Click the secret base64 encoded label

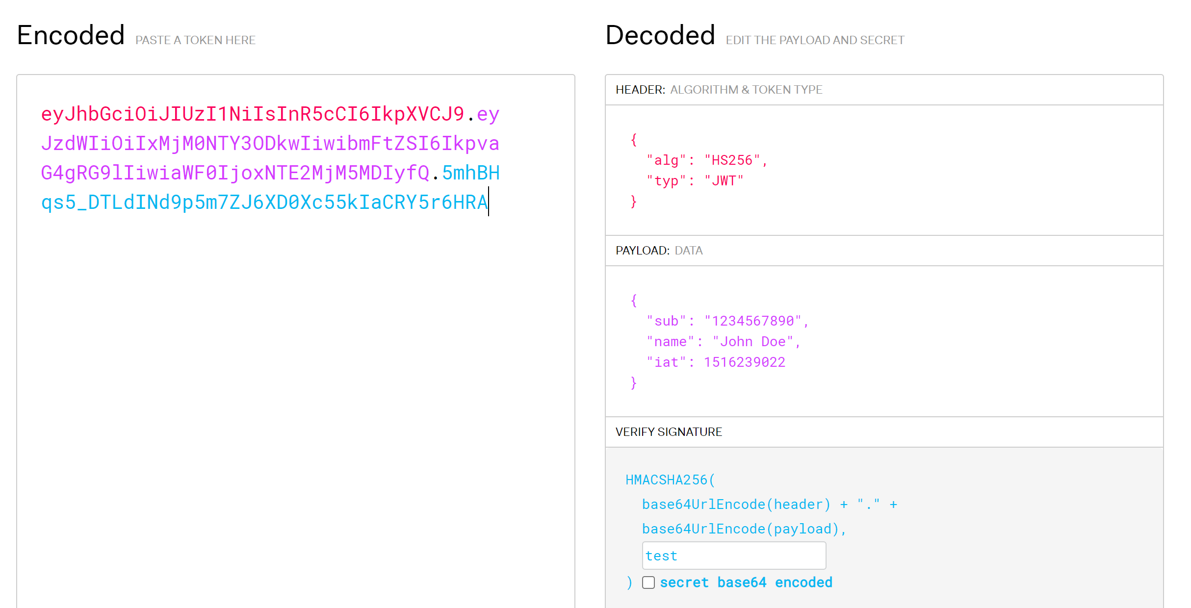(x=746, y=583)
